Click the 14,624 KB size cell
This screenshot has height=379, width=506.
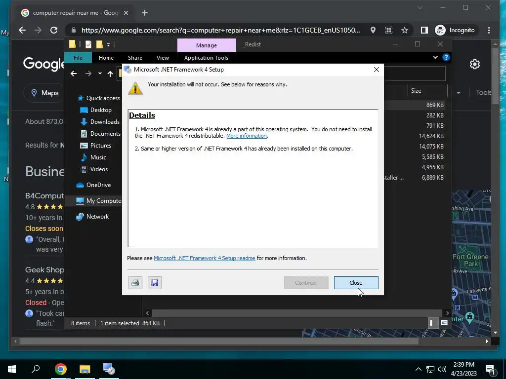point(431,136)
